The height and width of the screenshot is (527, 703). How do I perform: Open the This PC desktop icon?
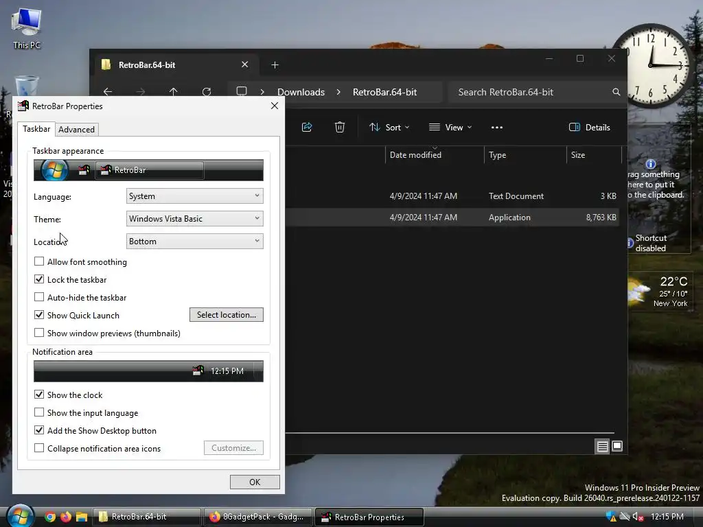[27, 27]
